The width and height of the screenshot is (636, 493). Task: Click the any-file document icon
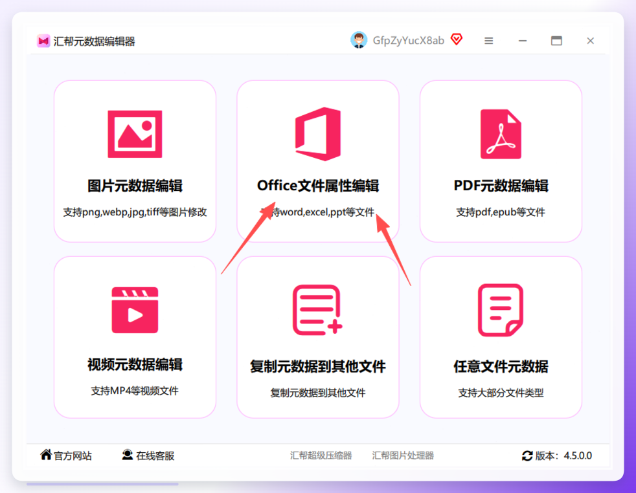click(x=501, y=310)
